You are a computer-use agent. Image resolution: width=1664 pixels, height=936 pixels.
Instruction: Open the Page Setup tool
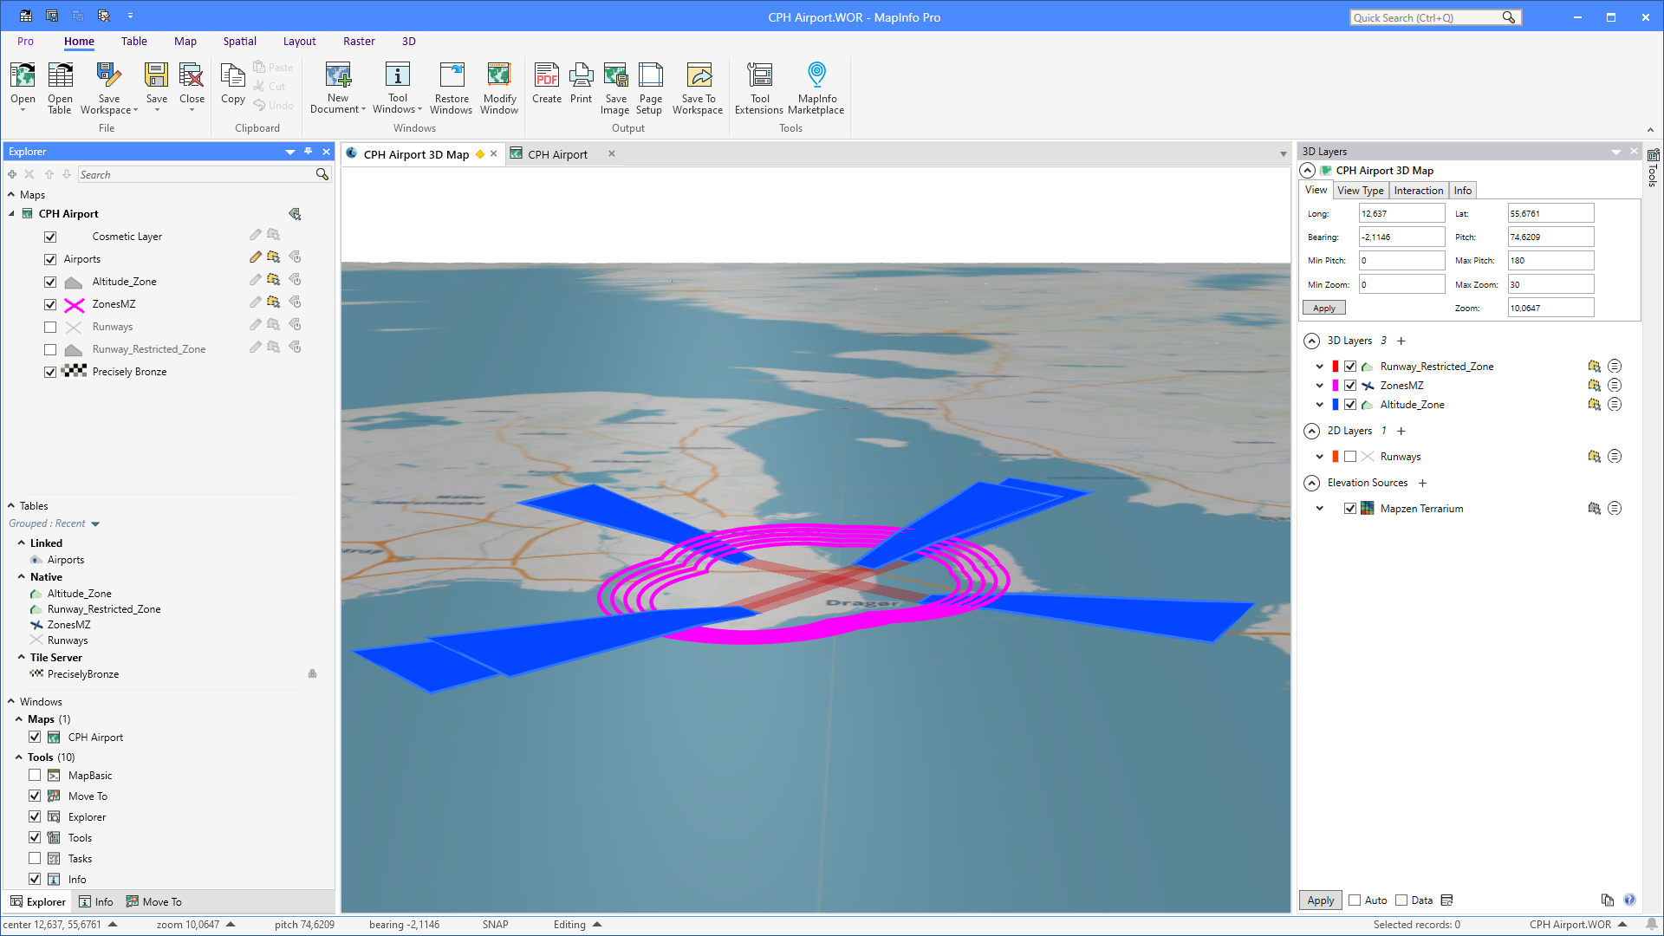[x=650, y=87]
